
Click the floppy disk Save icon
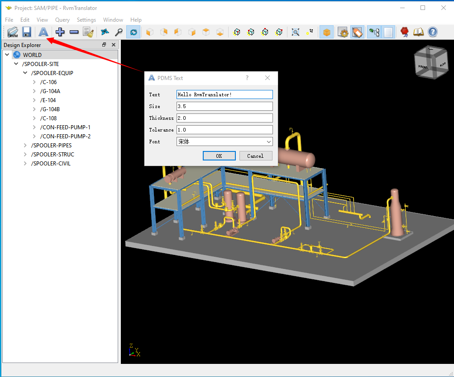click(27, 32)
